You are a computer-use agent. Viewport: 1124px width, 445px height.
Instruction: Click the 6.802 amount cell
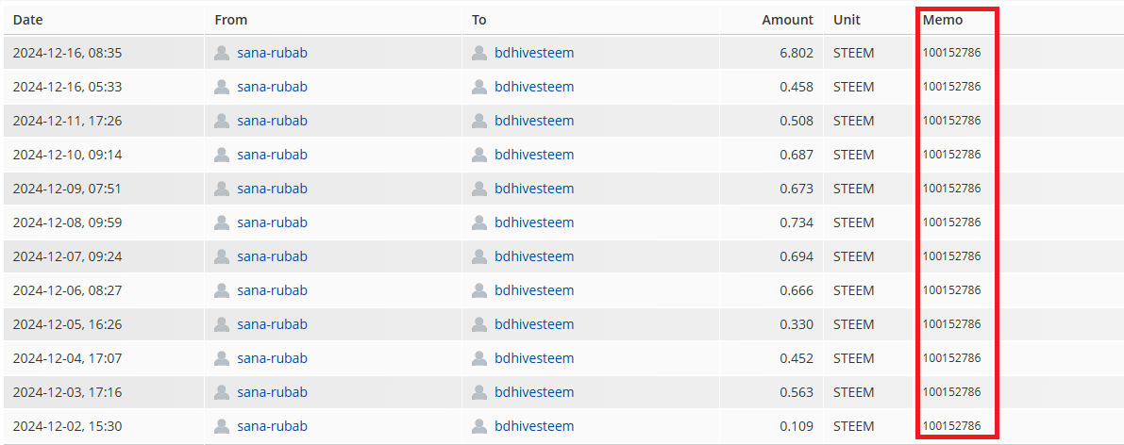pos(797,53)
